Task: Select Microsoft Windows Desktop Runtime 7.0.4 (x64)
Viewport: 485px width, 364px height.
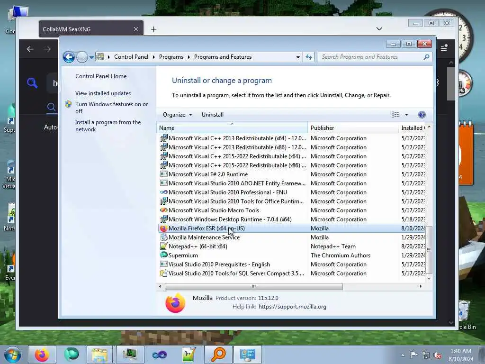Action: (x=292, y=219)
